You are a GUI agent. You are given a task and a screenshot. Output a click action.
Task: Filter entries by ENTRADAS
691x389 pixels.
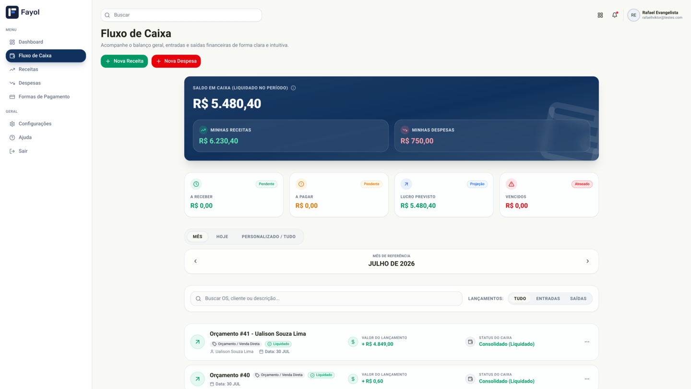(548, 299)
